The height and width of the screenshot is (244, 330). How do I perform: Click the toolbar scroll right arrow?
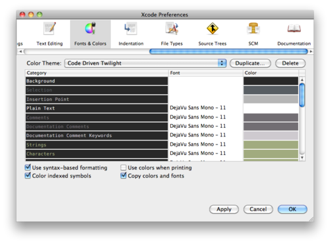(x=311, y=51)
